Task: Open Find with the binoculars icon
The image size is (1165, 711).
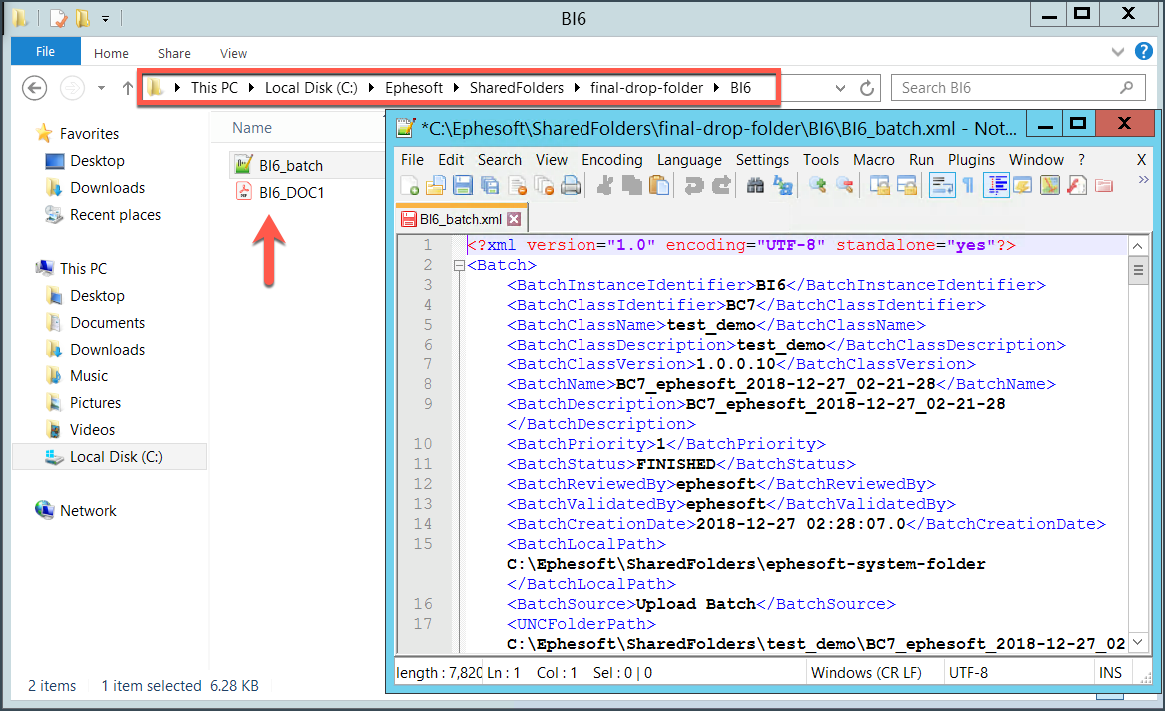Action: [755, 185]
